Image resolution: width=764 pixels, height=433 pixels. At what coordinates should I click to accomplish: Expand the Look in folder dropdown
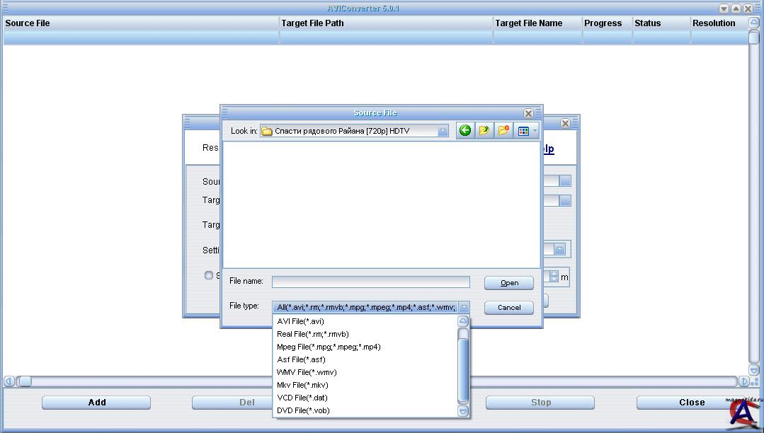(443, 132)
